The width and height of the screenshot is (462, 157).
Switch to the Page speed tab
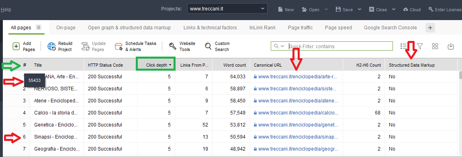tap(338, 28)
